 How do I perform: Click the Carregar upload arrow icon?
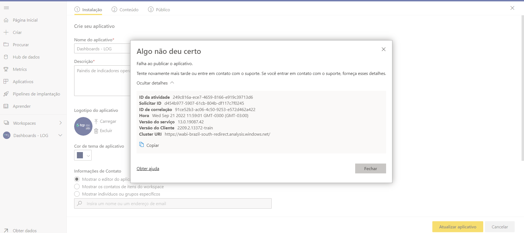96,121
